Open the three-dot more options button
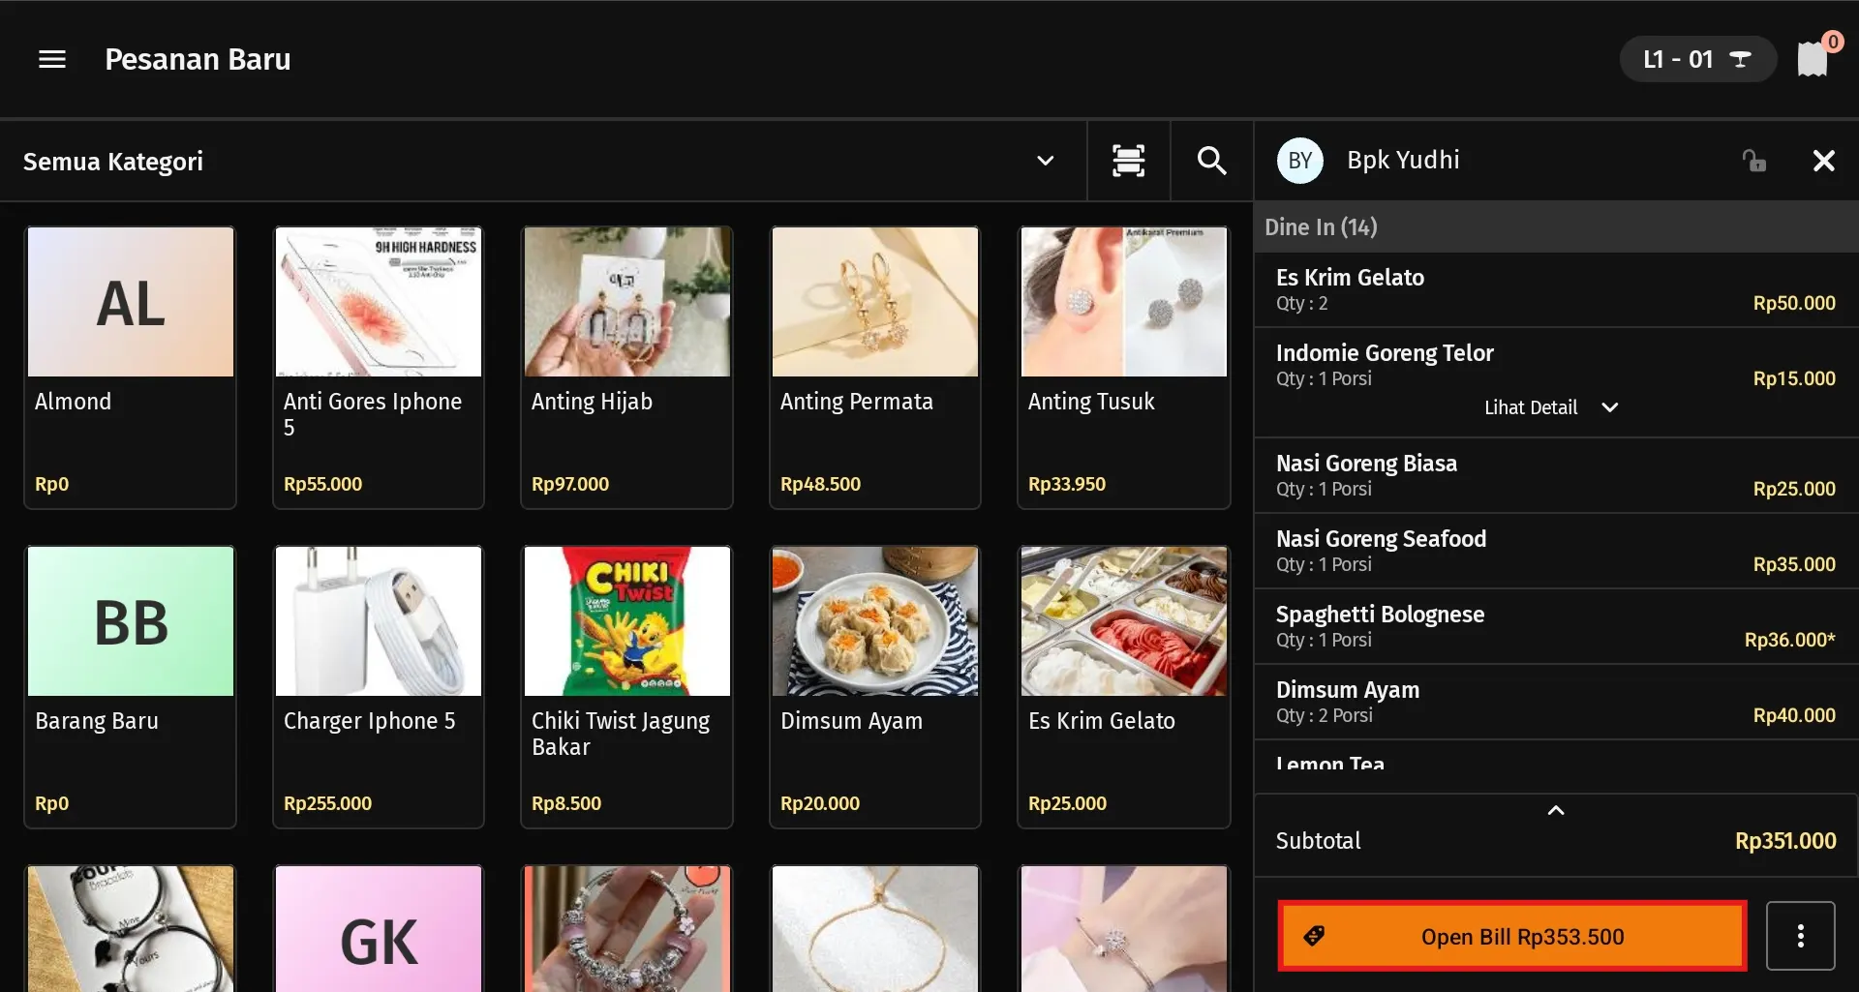 click(1800, 936)
